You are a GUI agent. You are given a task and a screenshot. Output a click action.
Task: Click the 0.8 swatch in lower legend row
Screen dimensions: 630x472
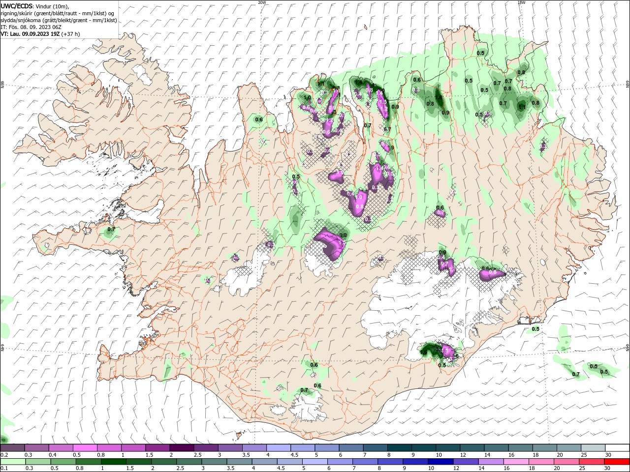[88, 462]
